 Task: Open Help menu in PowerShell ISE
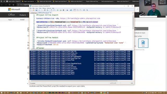[53, 8]
